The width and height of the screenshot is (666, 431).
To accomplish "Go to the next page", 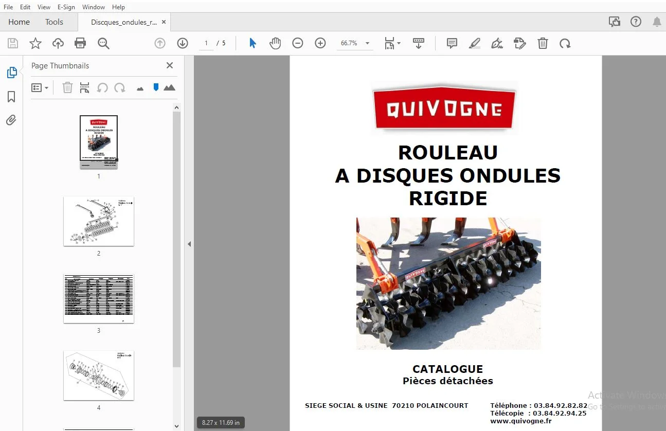I will (183, 43).
